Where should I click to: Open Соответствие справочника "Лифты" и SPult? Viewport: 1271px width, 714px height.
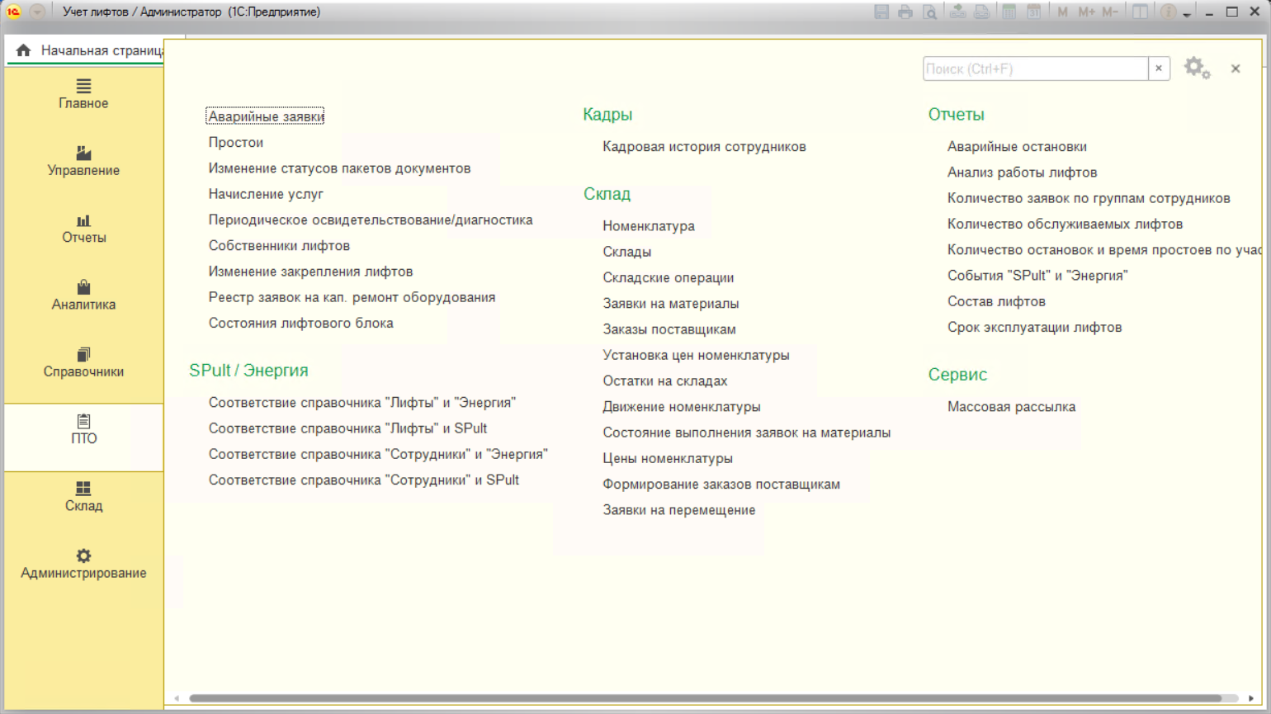coord(347,428)
